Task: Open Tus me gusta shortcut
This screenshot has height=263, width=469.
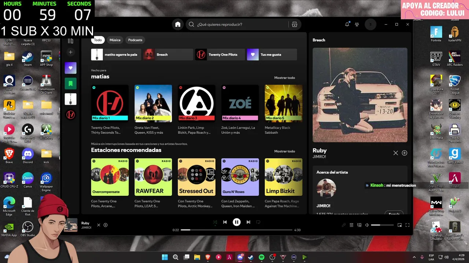Action: 272,54
